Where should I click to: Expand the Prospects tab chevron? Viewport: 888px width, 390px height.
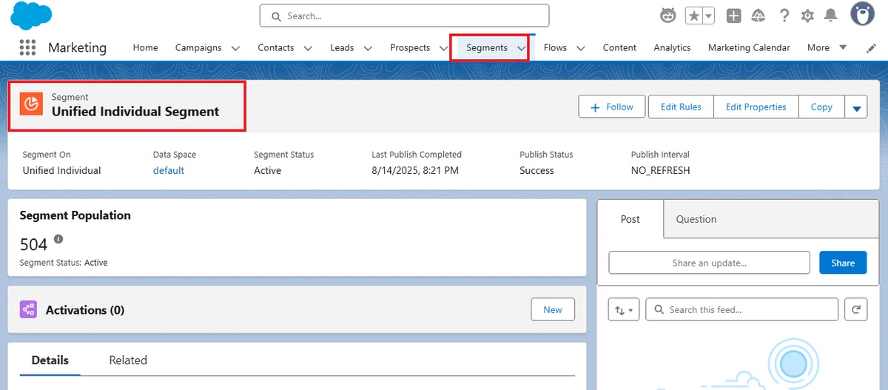pyautogui.click(x=443, y=48)
